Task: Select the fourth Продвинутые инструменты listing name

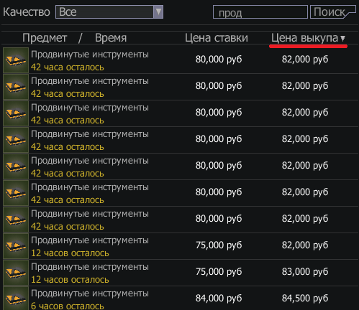Action: 90,134
